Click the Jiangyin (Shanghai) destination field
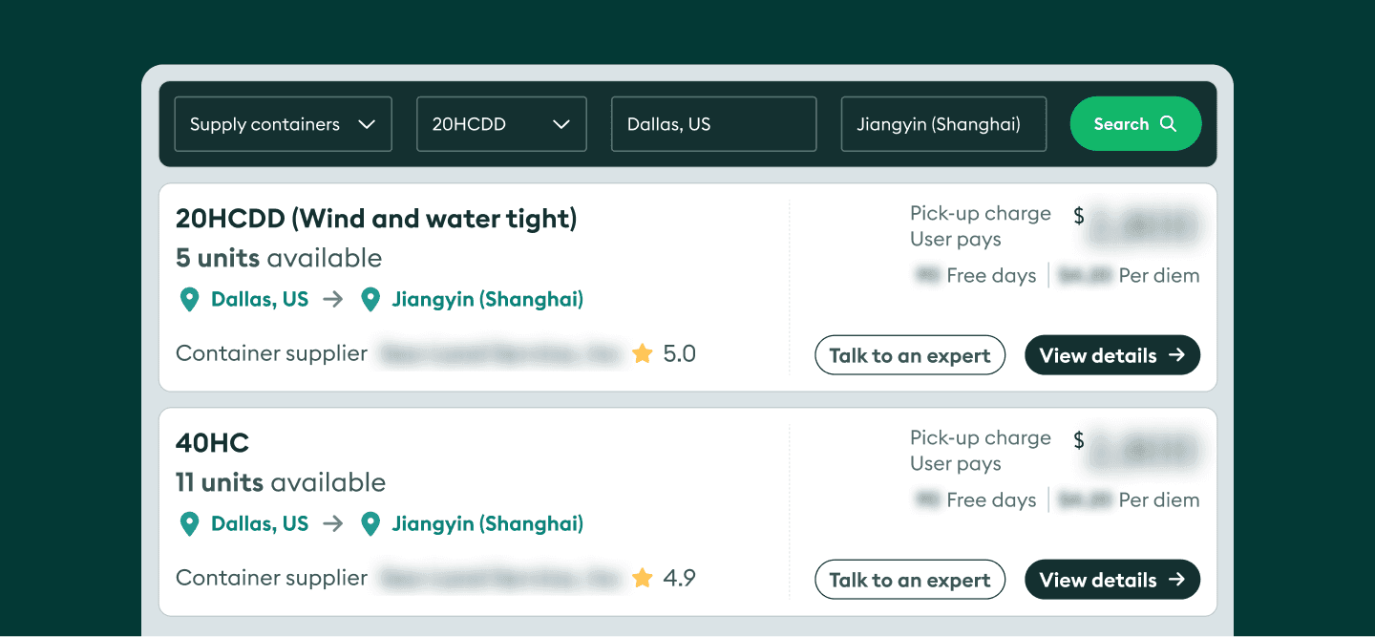The height and width of the screenshot is (637, 1375). 943,124
